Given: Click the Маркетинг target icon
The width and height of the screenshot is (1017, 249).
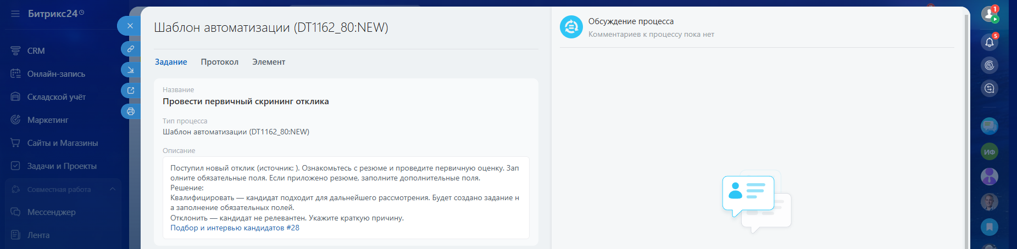Looking at the screenshot, I should [x=15, y=120].
